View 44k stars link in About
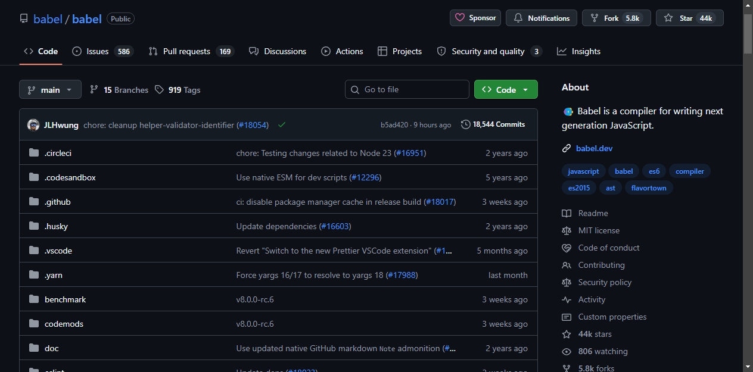Image resolution: width=753 pixels, height=372 pixels. 587,334
